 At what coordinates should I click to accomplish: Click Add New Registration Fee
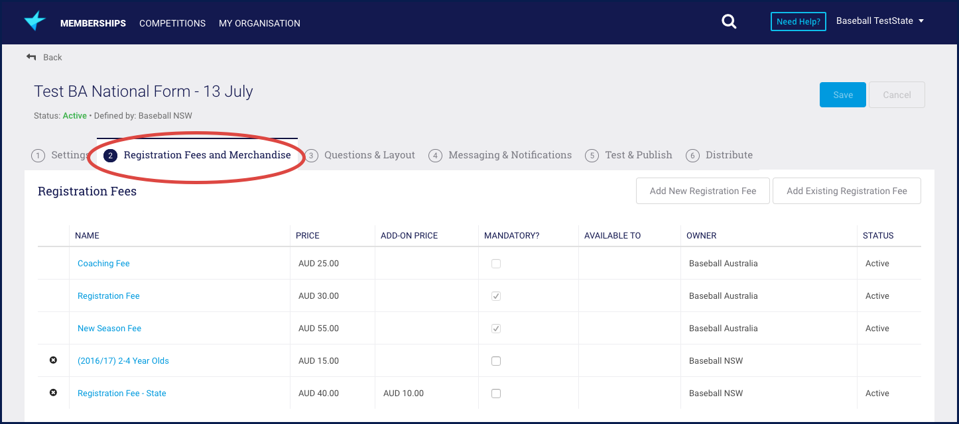pyautogui.click(x=703, y=191)
